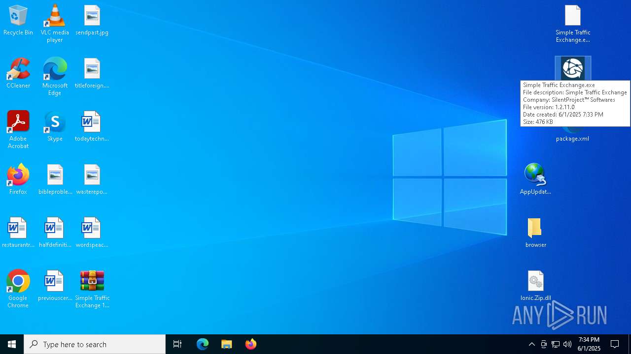The image size is (631, 354).
Task: Select the todaytechn Word document
Action: (92, 127)
